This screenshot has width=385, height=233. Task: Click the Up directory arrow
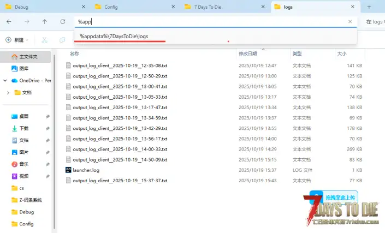click(x=45, y=22)
